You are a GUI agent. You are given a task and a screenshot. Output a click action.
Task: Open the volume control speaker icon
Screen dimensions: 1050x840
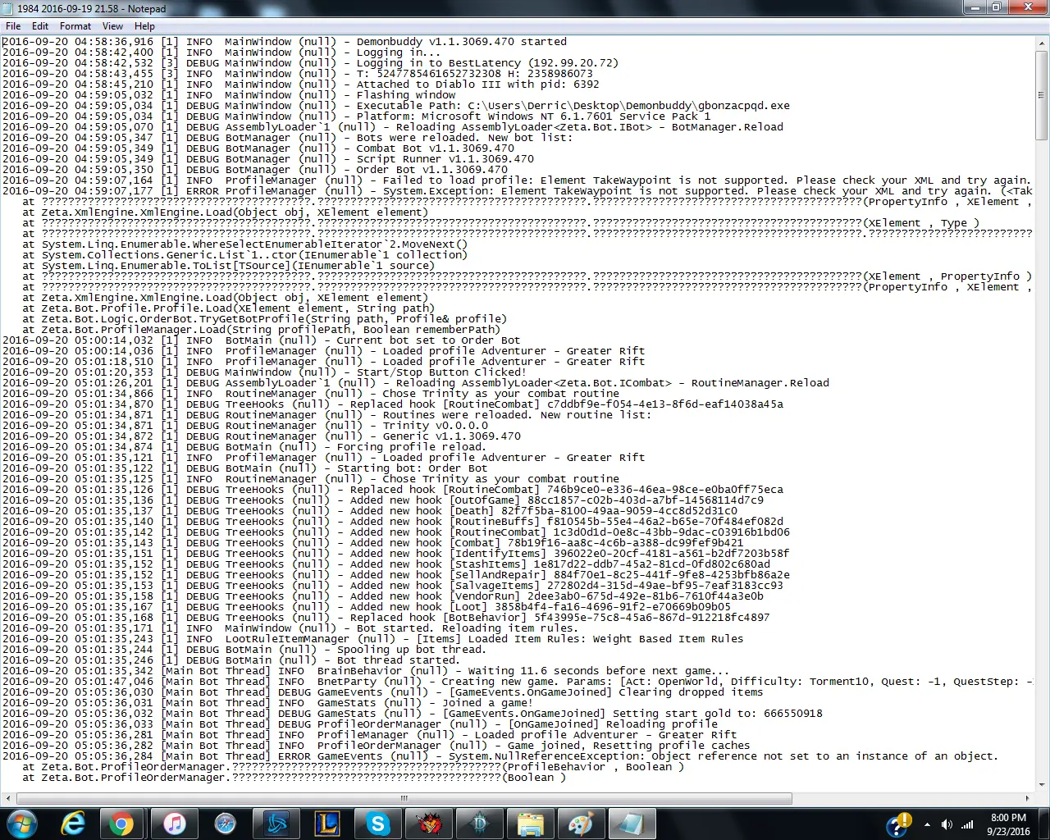(x=947, y=824)
